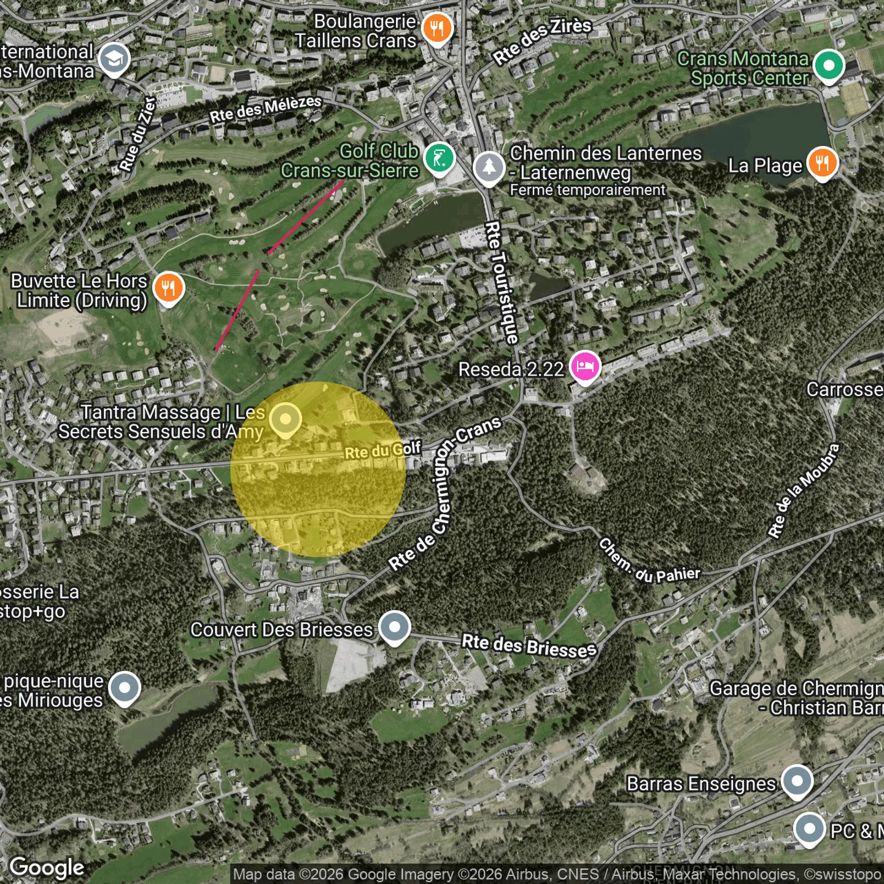Click the Google logo
Viewport: 884px width, 884px height.
point(47,868)
